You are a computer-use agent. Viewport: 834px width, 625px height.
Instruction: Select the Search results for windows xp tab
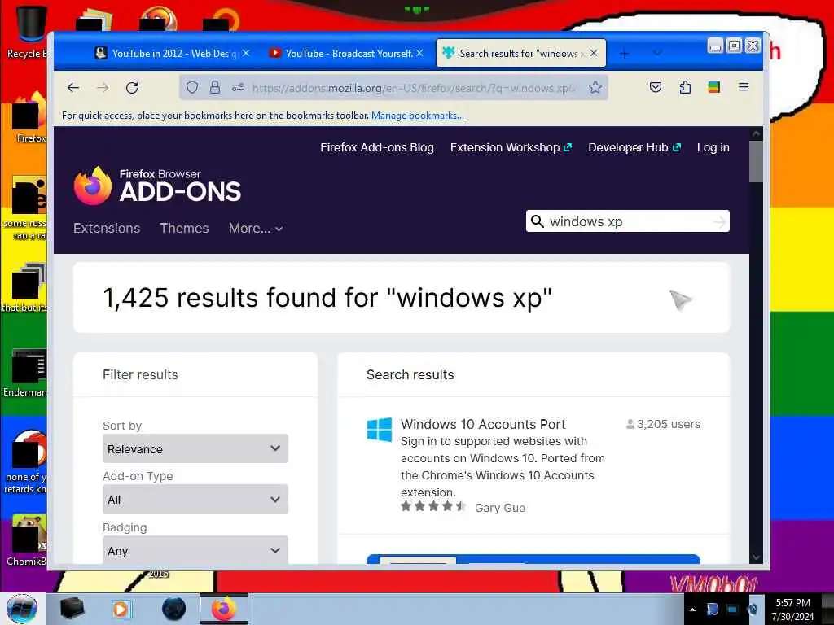click(x=520, y=53)
